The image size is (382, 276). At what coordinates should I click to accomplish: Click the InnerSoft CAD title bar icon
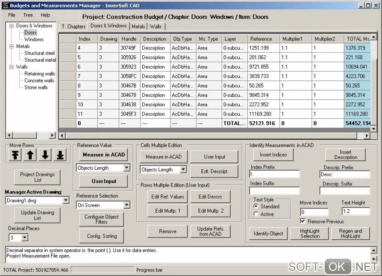point(6,5)
